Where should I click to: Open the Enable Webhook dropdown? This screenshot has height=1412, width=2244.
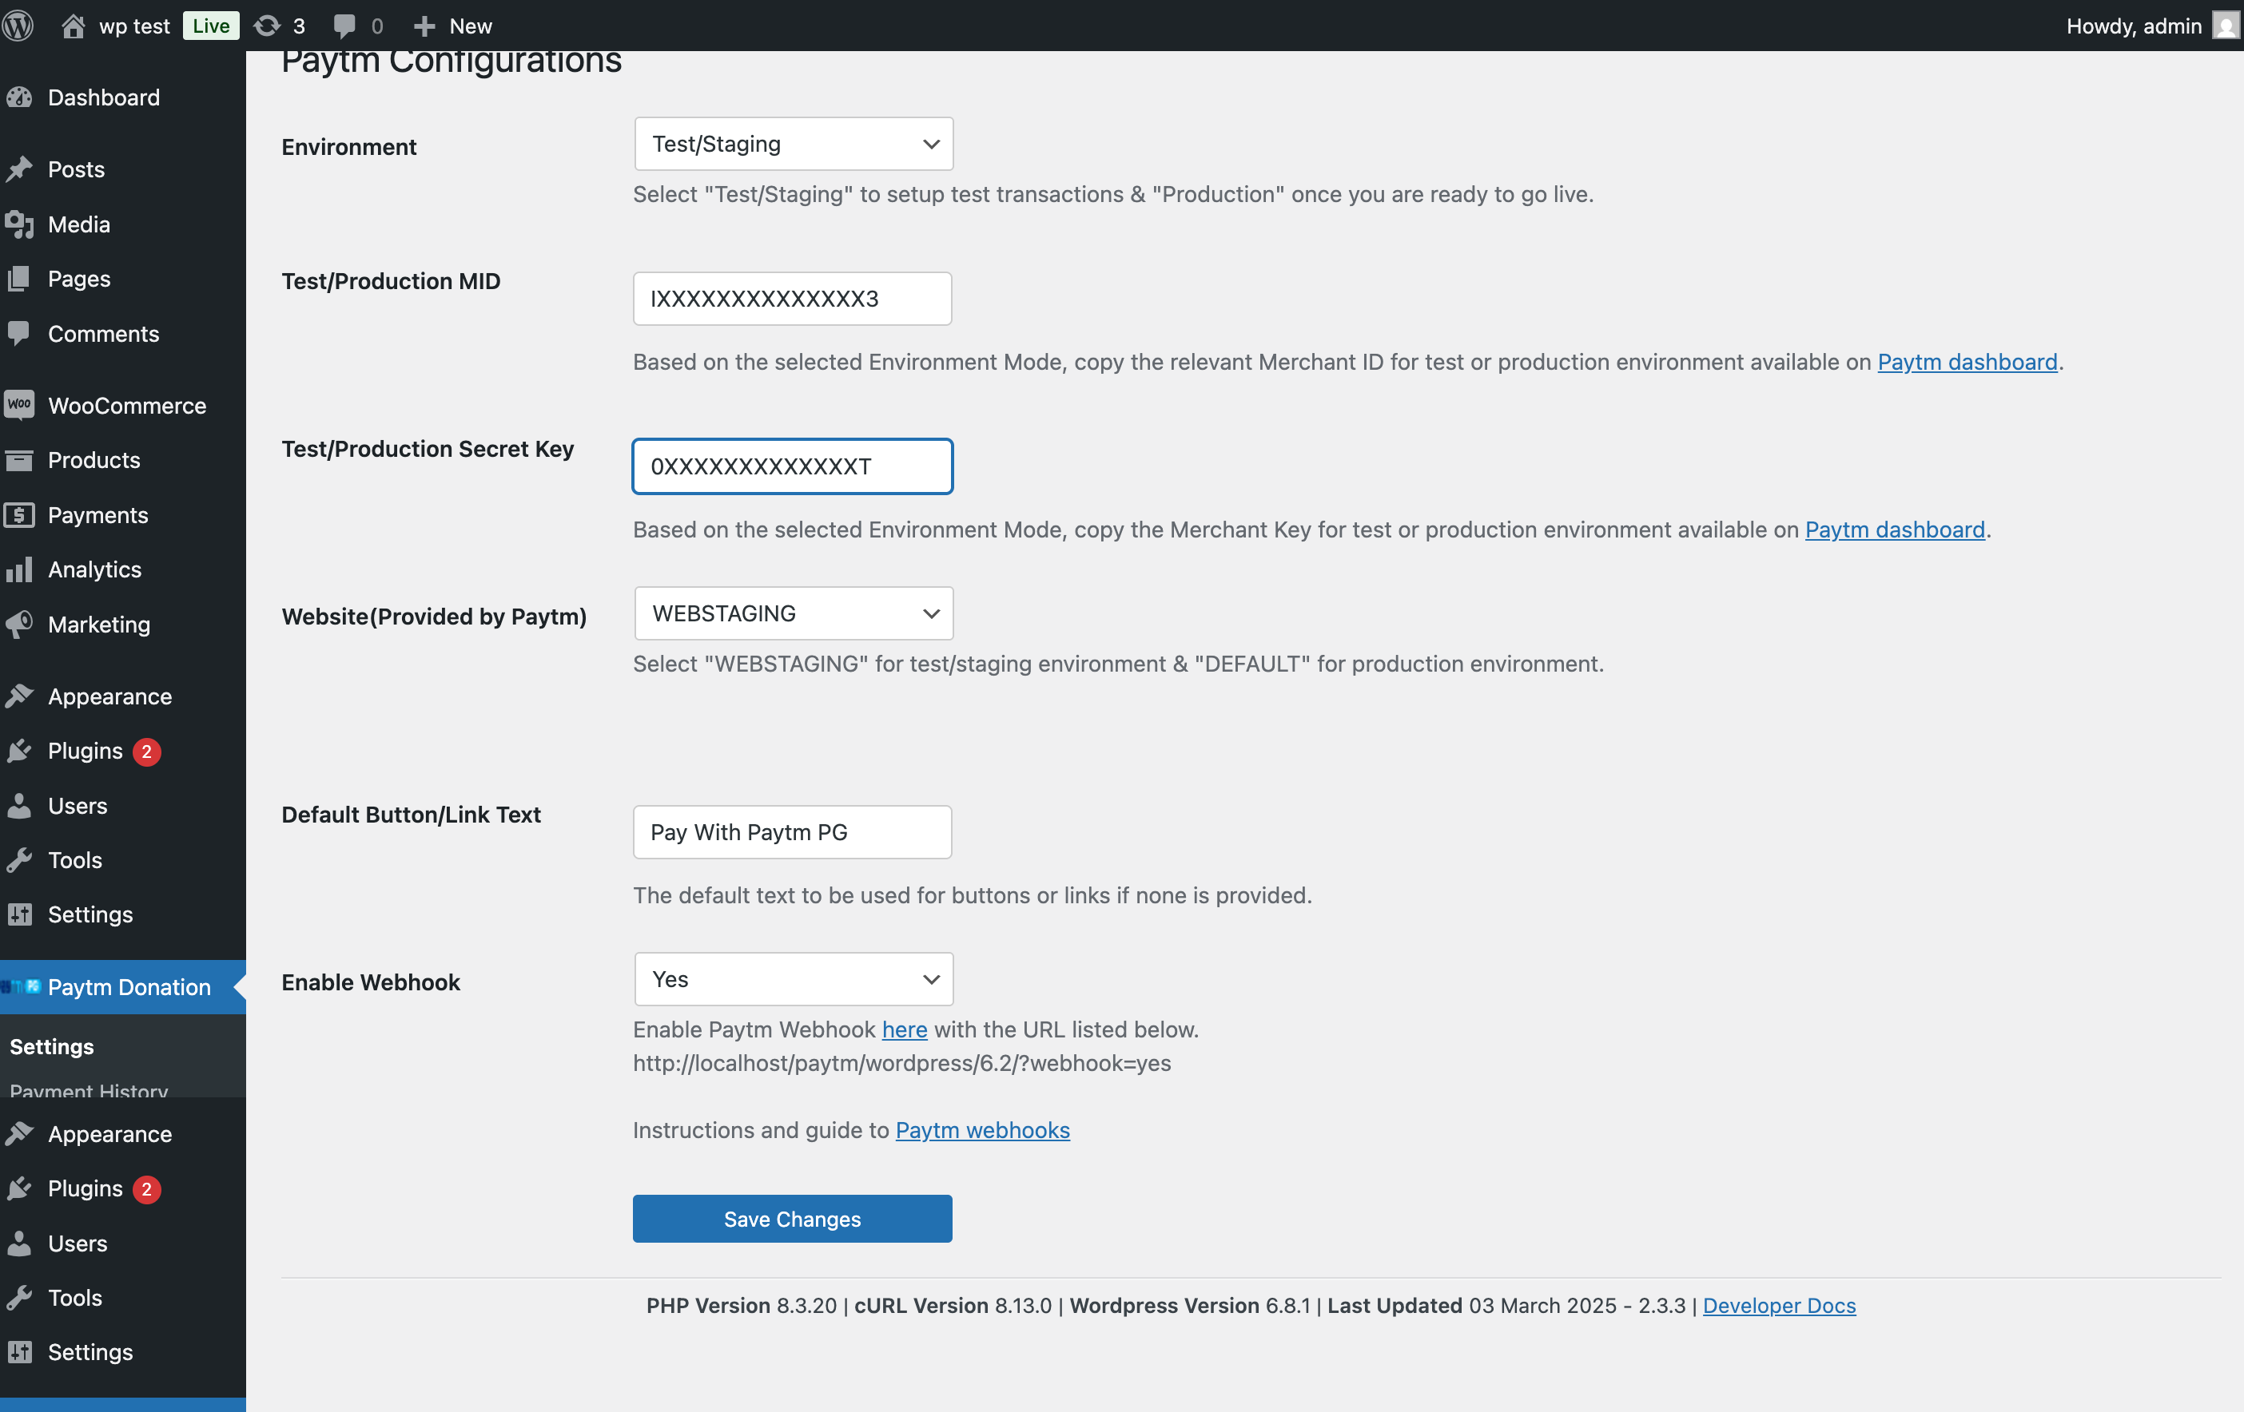pos(793,978)
